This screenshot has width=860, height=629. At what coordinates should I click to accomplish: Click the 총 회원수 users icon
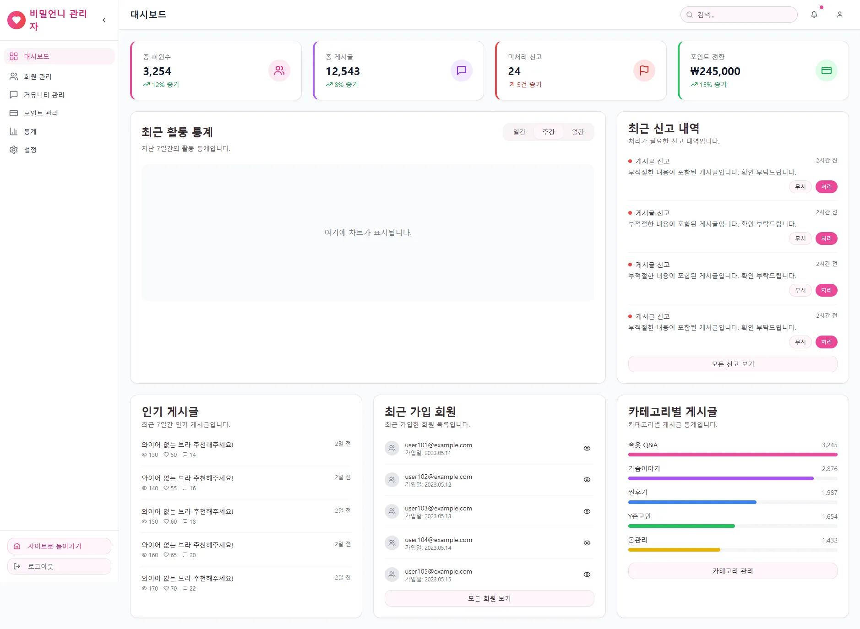click(279, 70)
